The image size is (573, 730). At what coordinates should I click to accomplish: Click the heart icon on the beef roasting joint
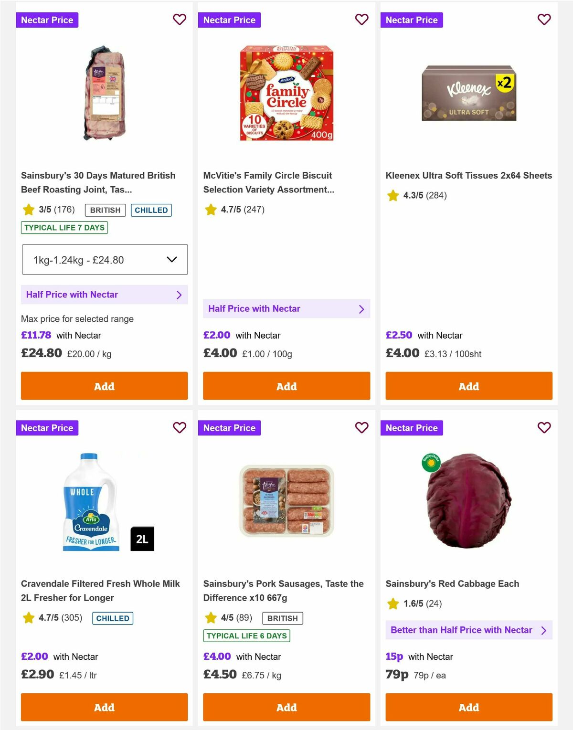click(180, 20)
